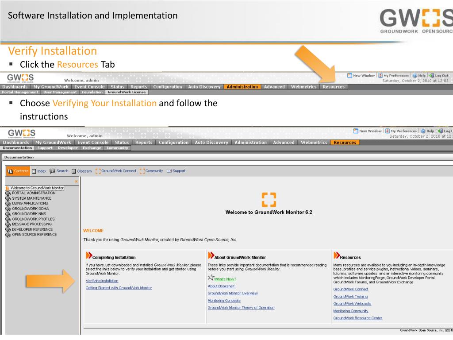Click Help icon above the Administration-highlighted bar
The width and height of the screenshot is (453, 340).
click(x=415, y=76)
